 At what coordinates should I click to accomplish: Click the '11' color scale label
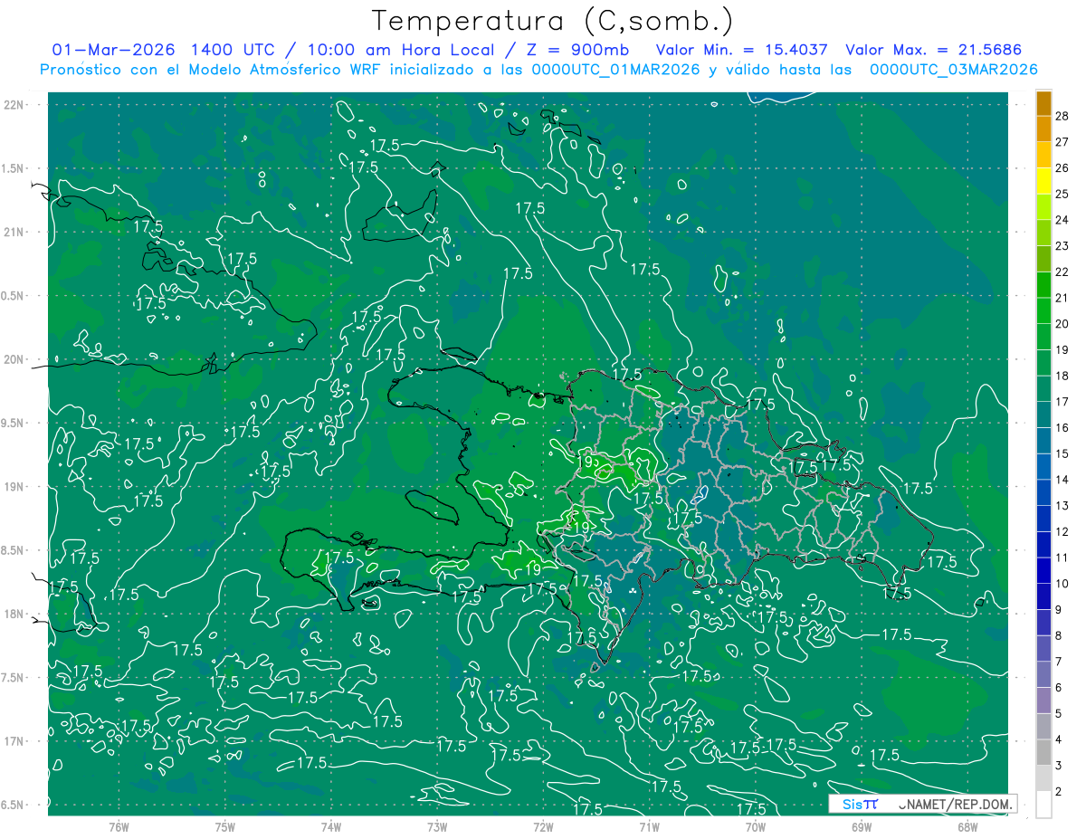[1062, 558]
